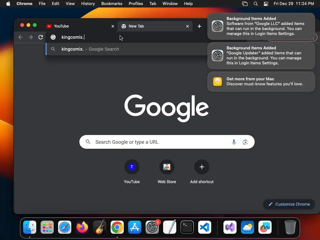This screenshot has height=240, width=320.
Task: Click the Google icon in address bar
Action: pyautogui.click(x=53, y=37)
